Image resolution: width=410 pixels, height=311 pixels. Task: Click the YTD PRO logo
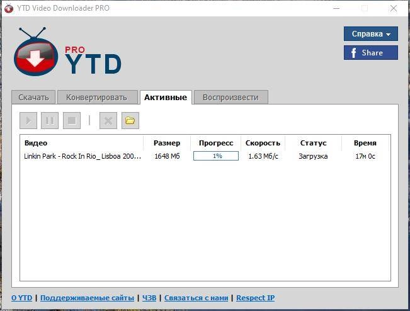[x=67, y=52]
